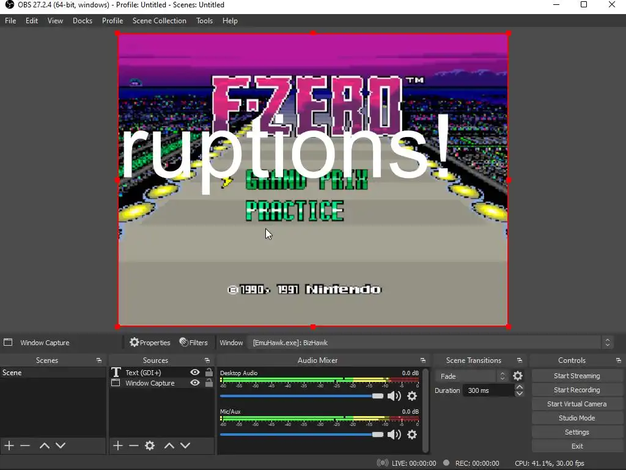Add a new source with plus icon
Screen dimensions: 626x470
(118, 446)
